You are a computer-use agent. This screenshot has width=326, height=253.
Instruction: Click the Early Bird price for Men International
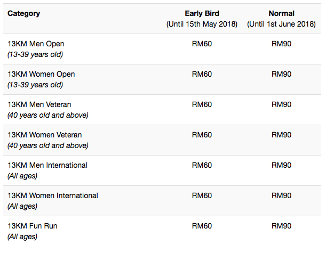point(202,165)
